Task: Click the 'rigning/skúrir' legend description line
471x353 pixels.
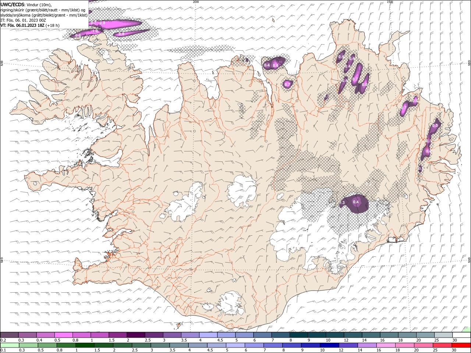Action: coord(43,10)
